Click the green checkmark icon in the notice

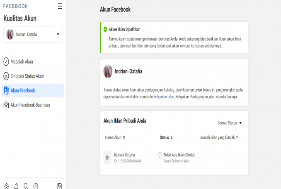click(105, 29)
